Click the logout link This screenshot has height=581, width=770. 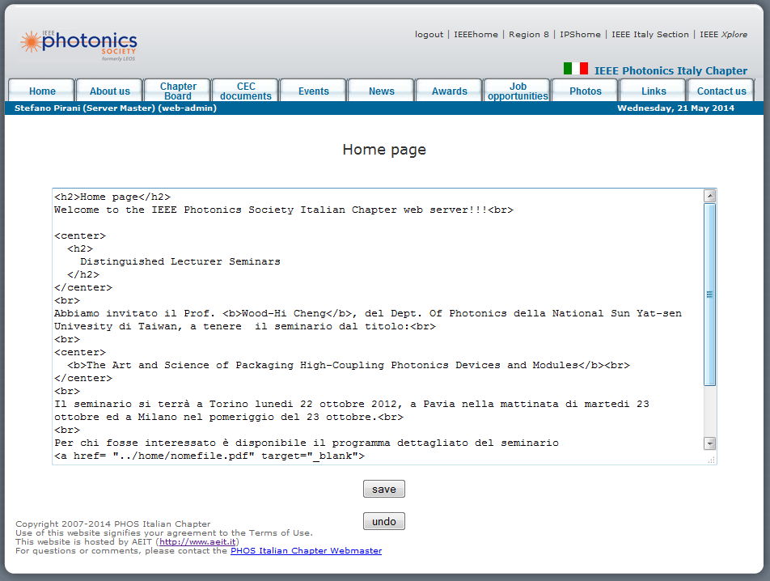click(x=429, y=34)
